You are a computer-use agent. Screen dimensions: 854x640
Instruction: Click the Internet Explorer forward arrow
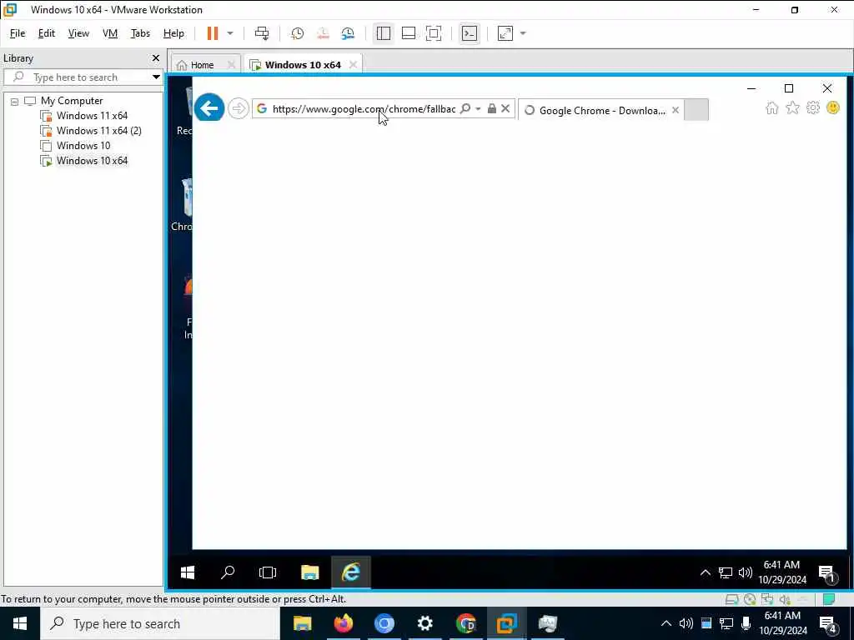(x=238, y=108)
